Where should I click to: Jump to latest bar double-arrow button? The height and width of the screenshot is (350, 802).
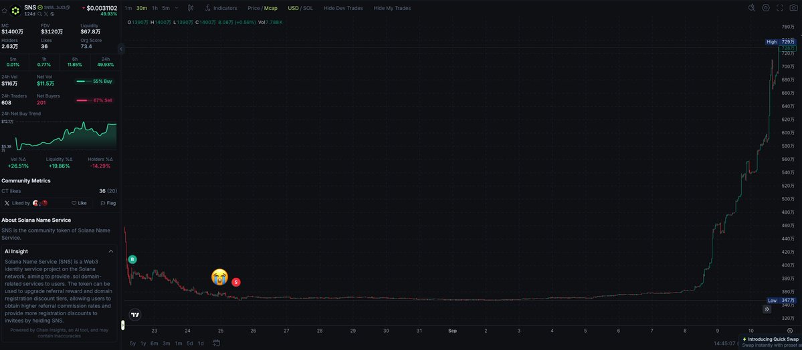tap(767, 309)
